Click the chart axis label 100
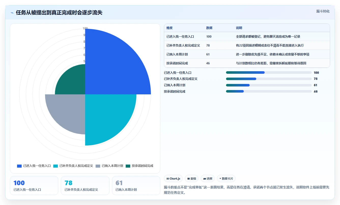The width and height of the screenshot is (340, 205). click(85, 28)
